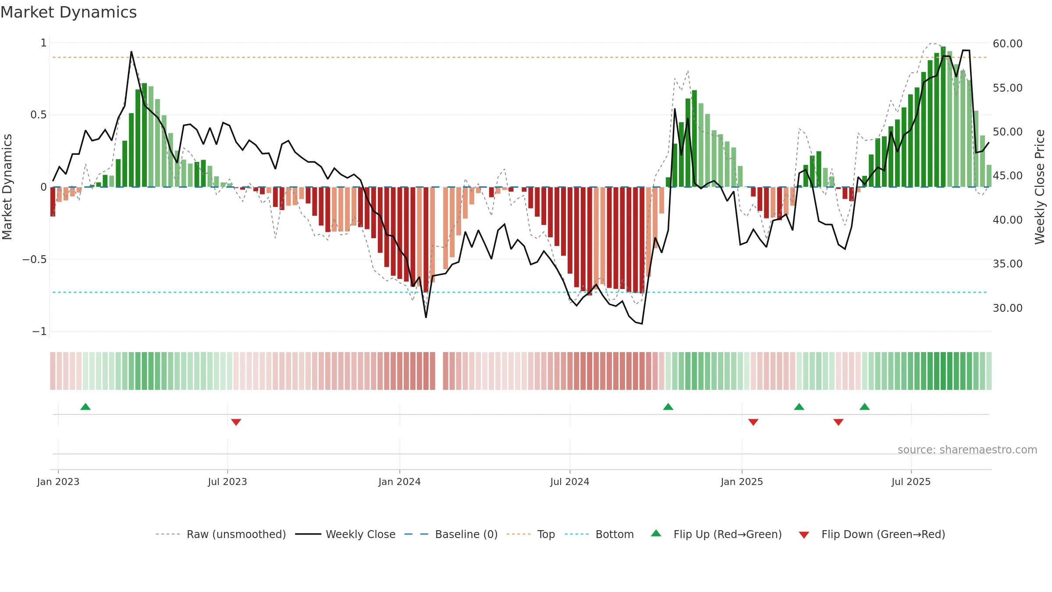Click the Jan 2023 x-axis label
1052x592 pixels.
(x=58, y=481)
